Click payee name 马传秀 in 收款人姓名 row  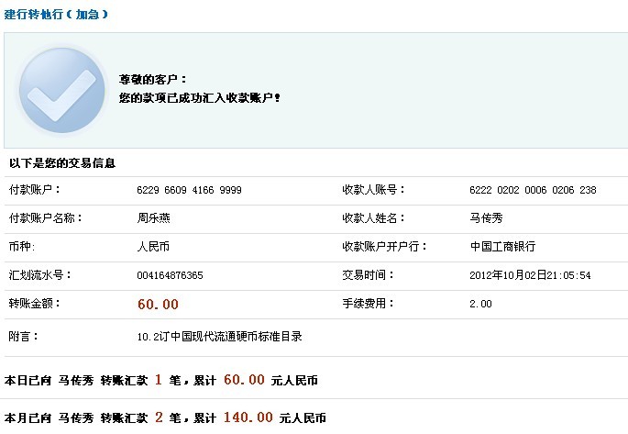[486, 218]
